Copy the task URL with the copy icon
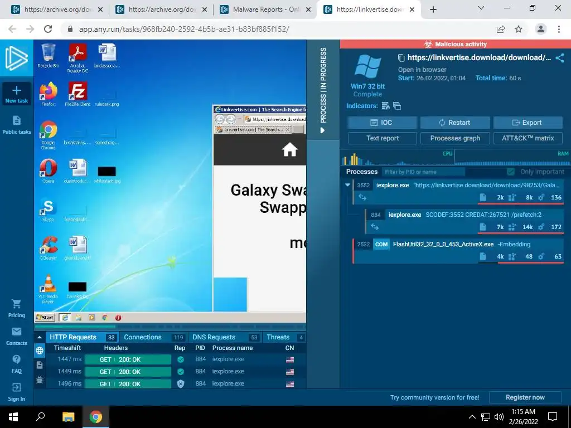The height and width of the screenshot is (428, 571). pos(401,58)
